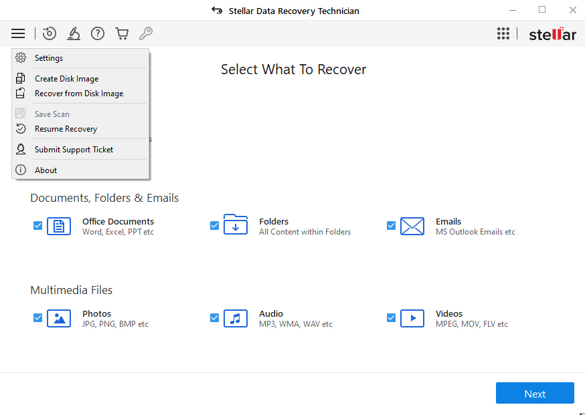This screenshot has width=585, height=415.
Task: Open the Stellar apps grid icon
Action: [503, 33]
